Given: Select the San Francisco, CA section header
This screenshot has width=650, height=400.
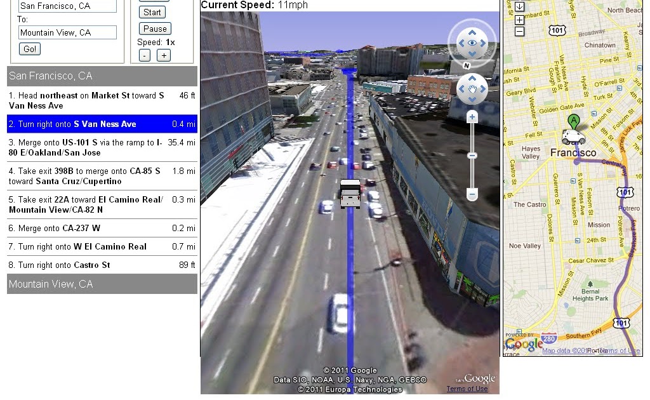Looking at the screenshot, I should 102,76.
